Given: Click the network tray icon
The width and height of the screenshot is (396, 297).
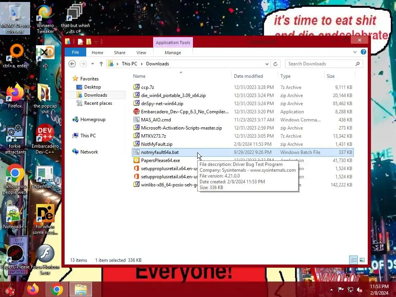Looking at the screenshot, I should click(350, 289).
